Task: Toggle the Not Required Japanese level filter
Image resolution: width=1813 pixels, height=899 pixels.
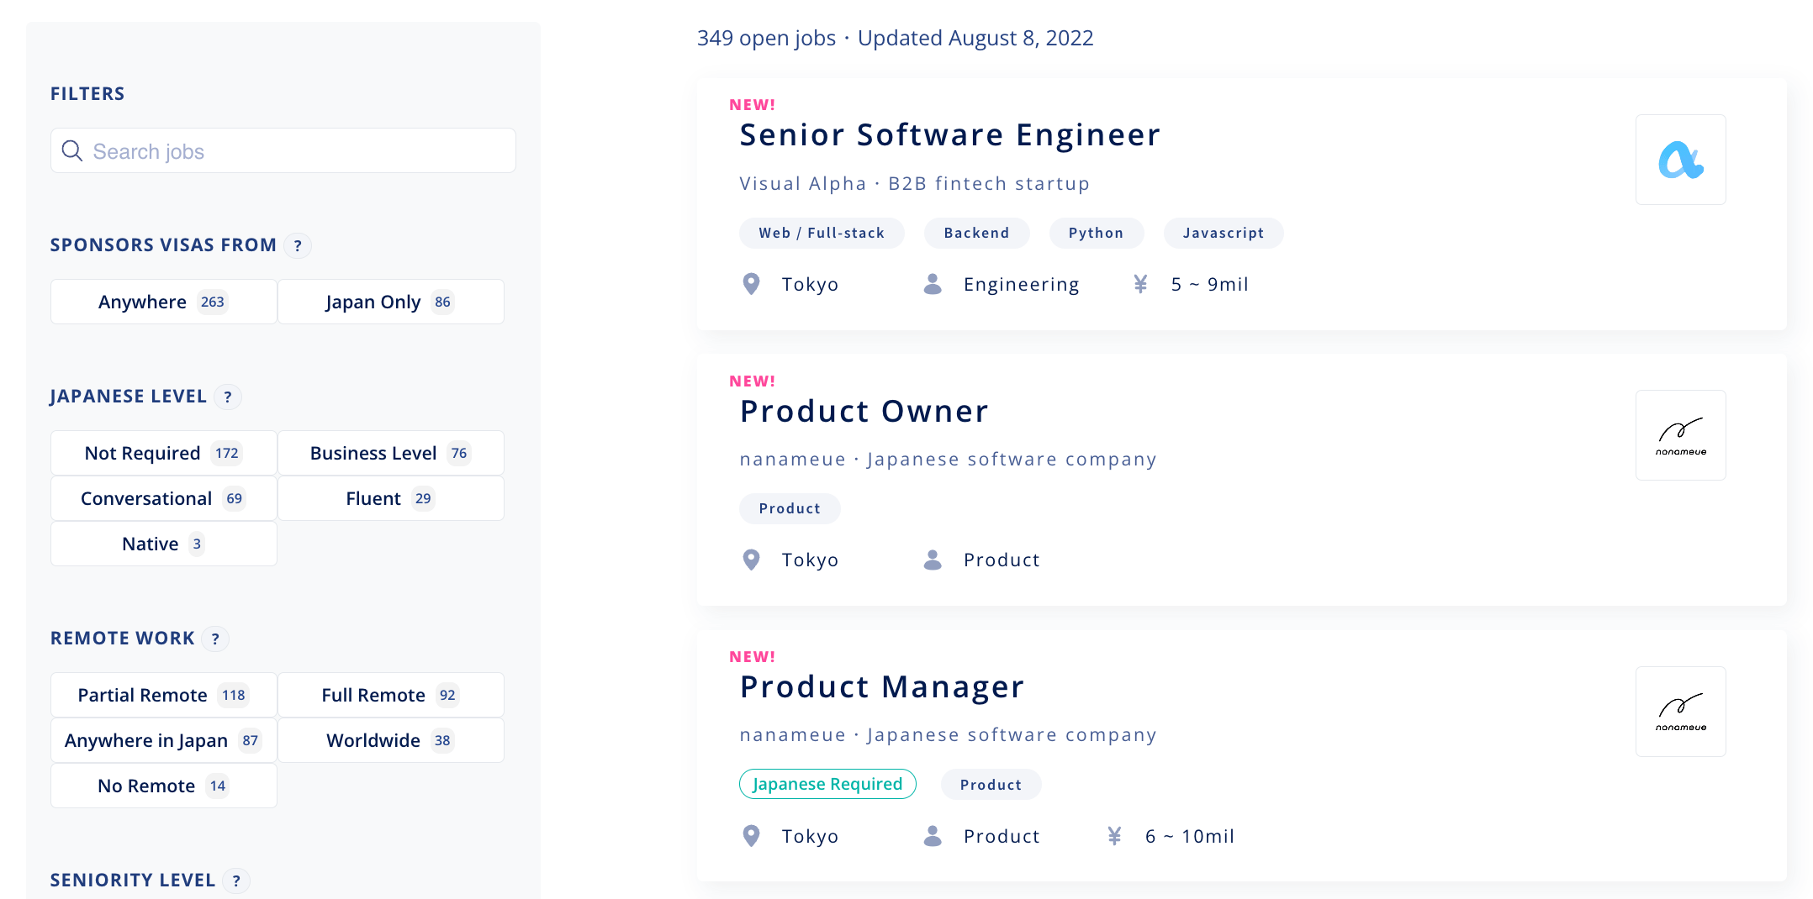Action: [164, 453]
